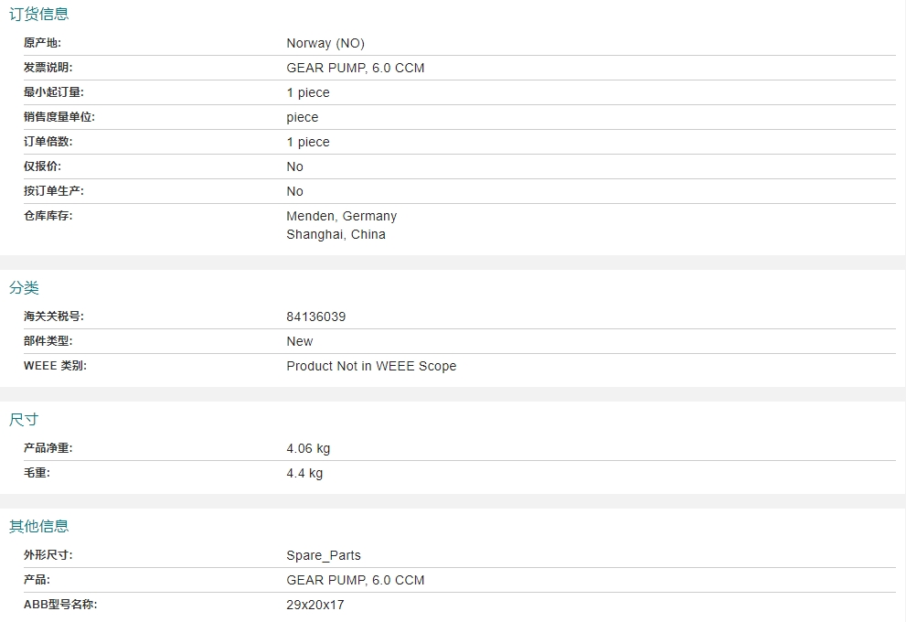
Task: Click the Spare_Parts value
Action: [x=324, y=555]
